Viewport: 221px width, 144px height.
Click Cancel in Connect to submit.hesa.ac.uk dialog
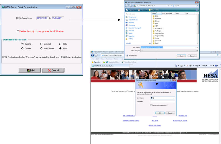[x=170, y=113]
